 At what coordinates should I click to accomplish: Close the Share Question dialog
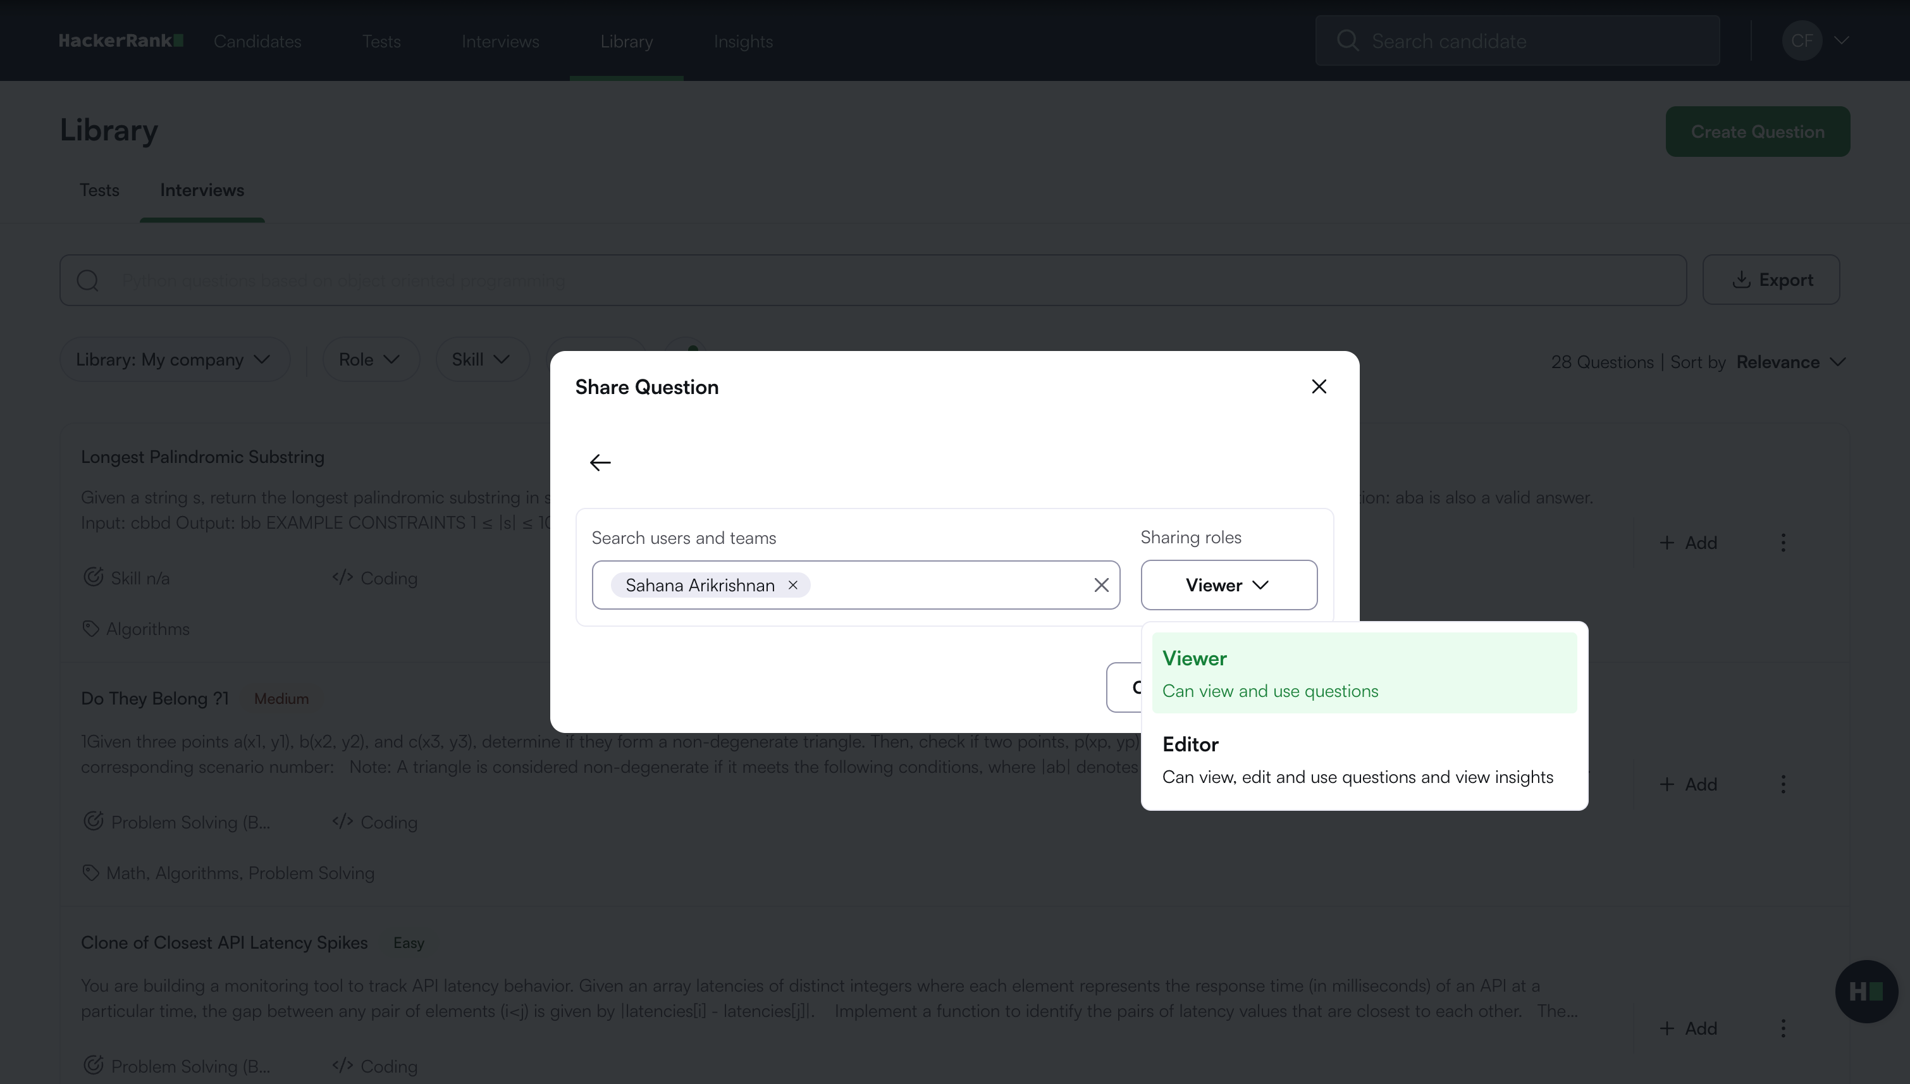(x=1318, y=386)
